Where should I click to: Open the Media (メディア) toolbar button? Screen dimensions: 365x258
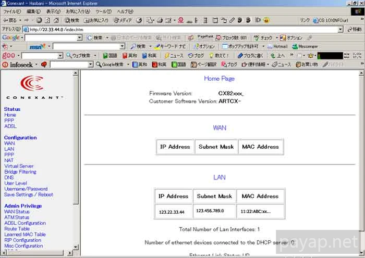click(x=123, y=20)
